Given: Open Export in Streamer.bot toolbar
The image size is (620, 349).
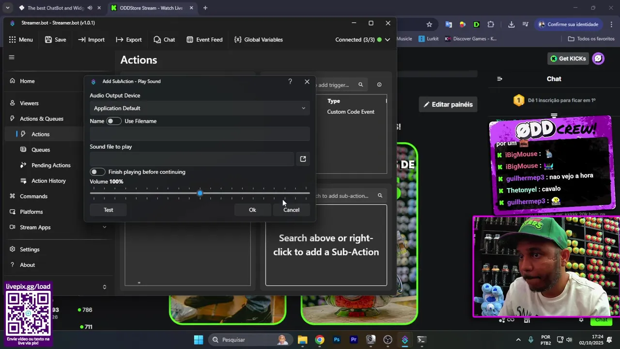Looking at the screenshot, I should click(x=129, y=40).
